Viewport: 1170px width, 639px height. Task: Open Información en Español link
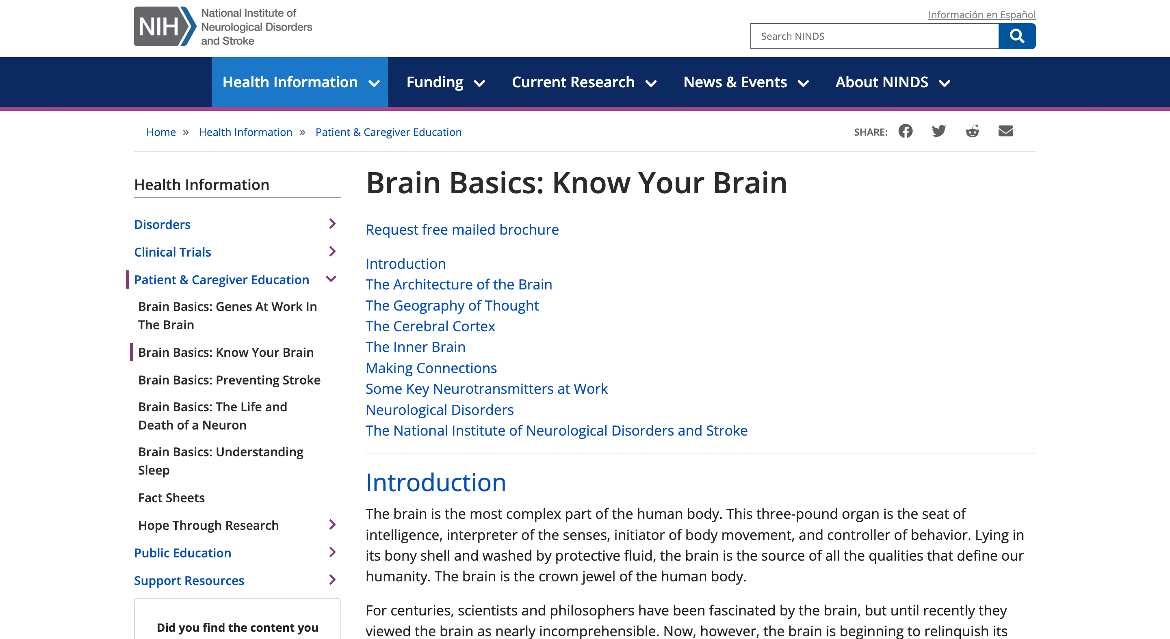(x=981, y=15)
